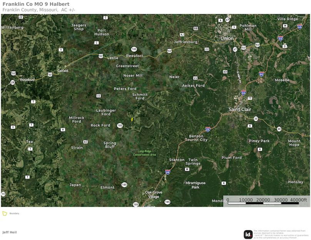Click the Saint Clair city label
This screenshot has height=240, width=311.
(x=240, y=109)
